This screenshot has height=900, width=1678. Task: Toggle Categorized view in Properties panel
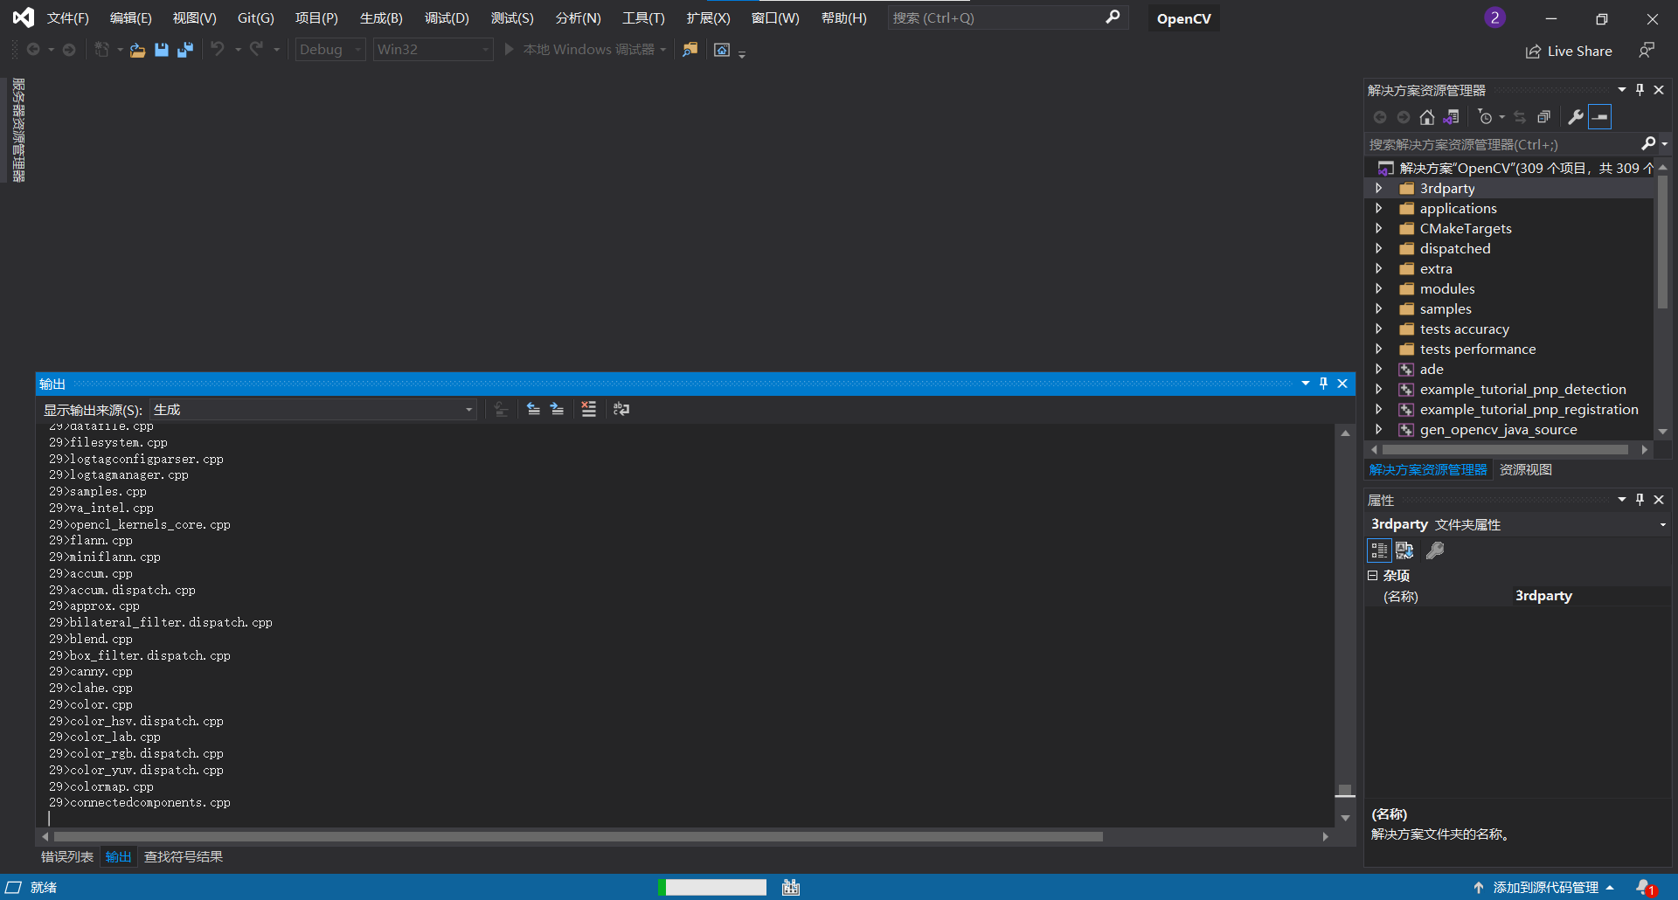point(1379,550)
